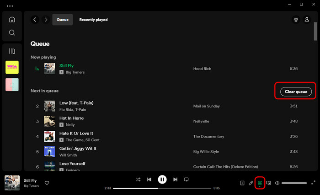Seek within the song progress bar
Image resolution: width=320 pixels, height=195 pixels.
point(162,188)
